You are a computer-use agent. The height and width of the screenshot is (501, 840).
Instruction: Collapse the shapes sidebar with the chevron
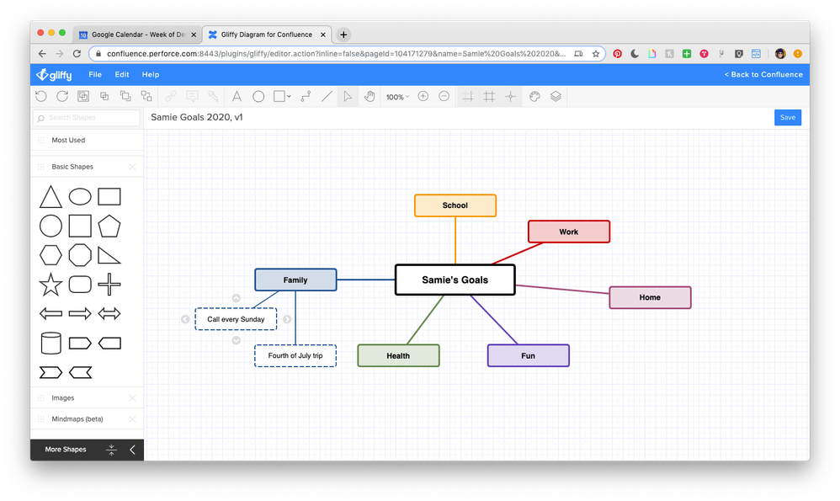coord(131,449)
